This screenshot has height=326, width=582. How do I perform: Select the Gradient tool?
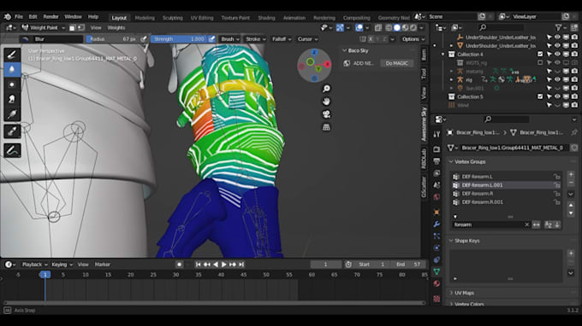click(x=12, y=114)
